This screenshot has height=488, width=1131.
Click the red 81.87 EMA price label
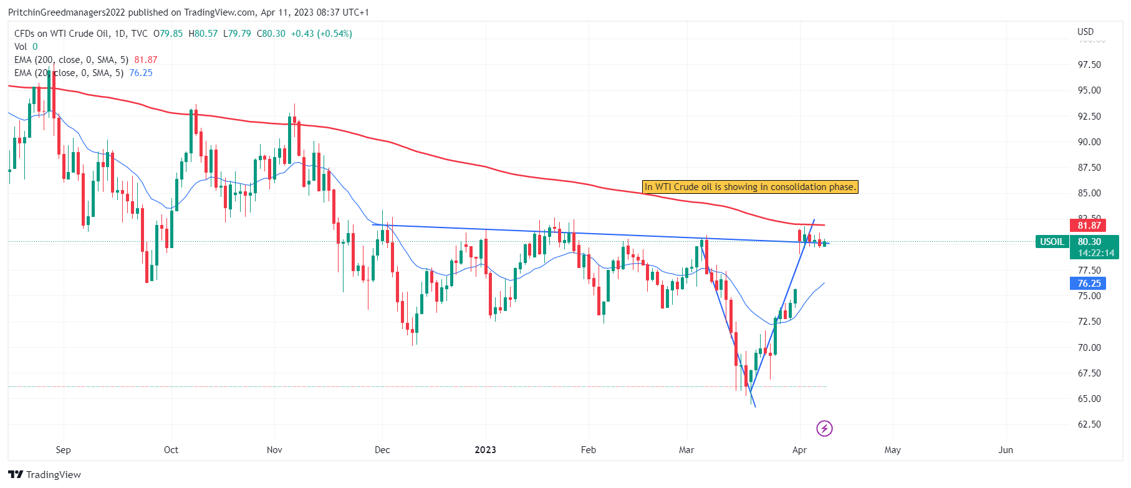click(1089, 226)
